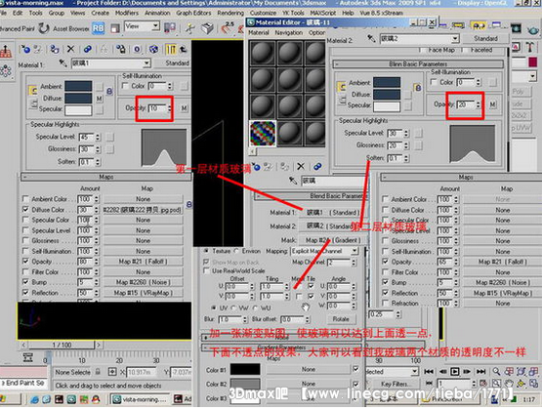The height and width of the screenshot is (410, 542).
Task: Open Material menu in Material Editor
Action: pos(259,32)
